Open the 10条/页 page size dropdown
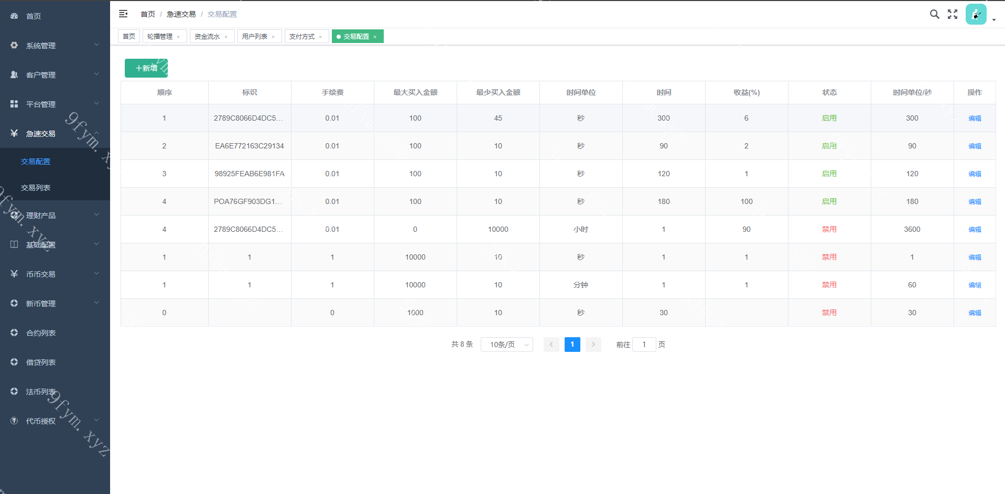The image size is (1005, 494). (x=507, y=345)
